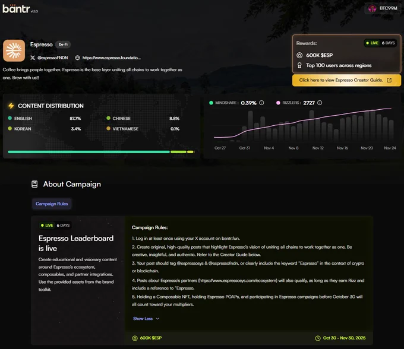Open the espresso.foundation website link

[112, 58]
